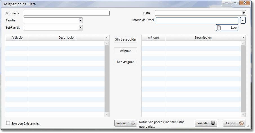The image size is (255, 133).
Task: Sort left table by Articulo header
Action: [17, 37]
